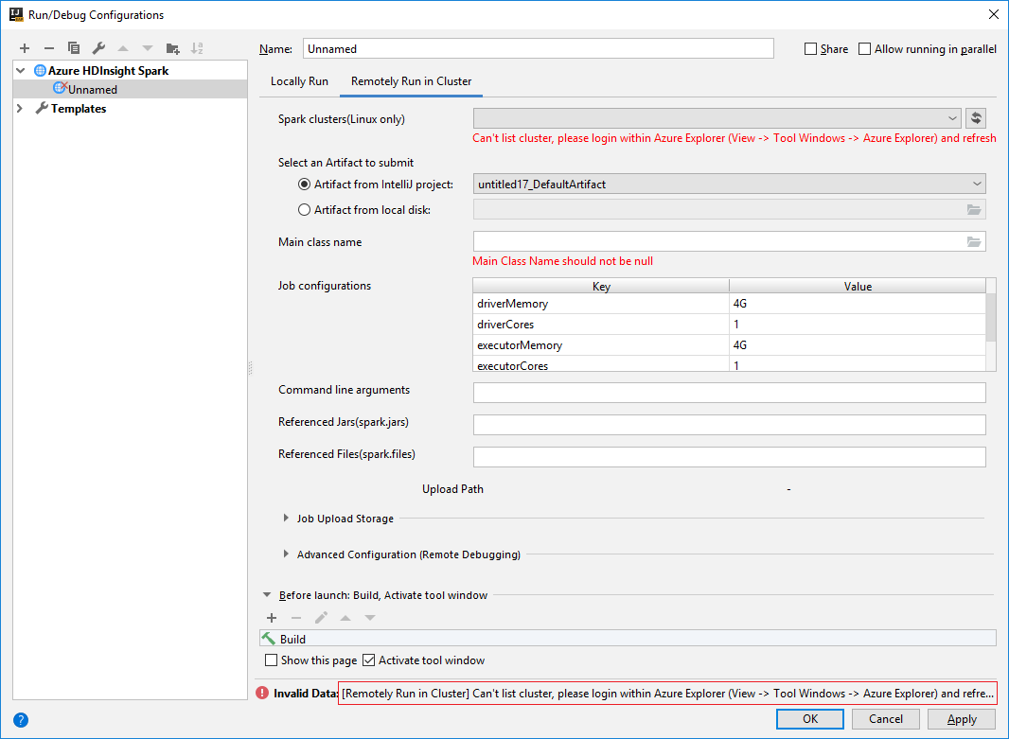This screenshot has width=1009, height=739.
Task: Add a Before launch task
Action: (272, 617)
